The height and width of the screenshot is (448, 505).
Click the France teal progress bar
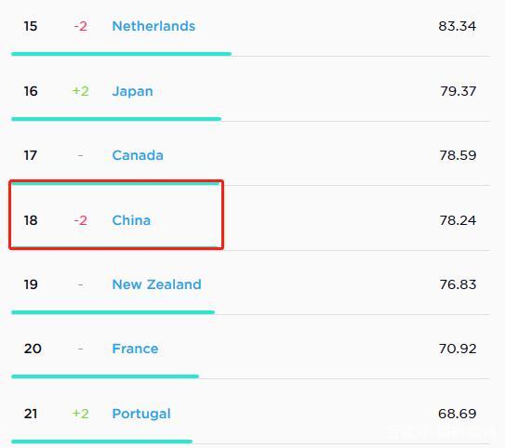tap(105, 376)
